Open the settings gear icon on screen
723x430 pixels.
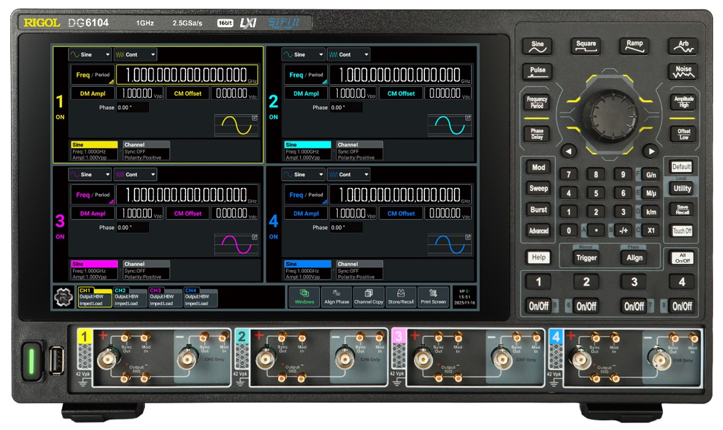pos(64,297)
